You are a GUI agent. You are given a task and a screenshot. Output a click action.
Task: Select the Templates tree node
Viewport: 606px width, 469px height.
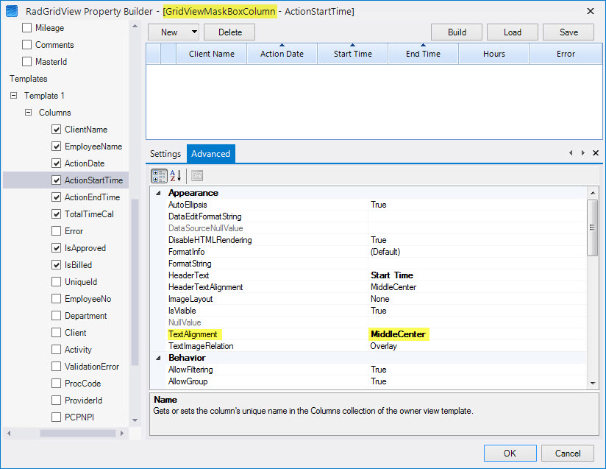(x=29, y=79)
